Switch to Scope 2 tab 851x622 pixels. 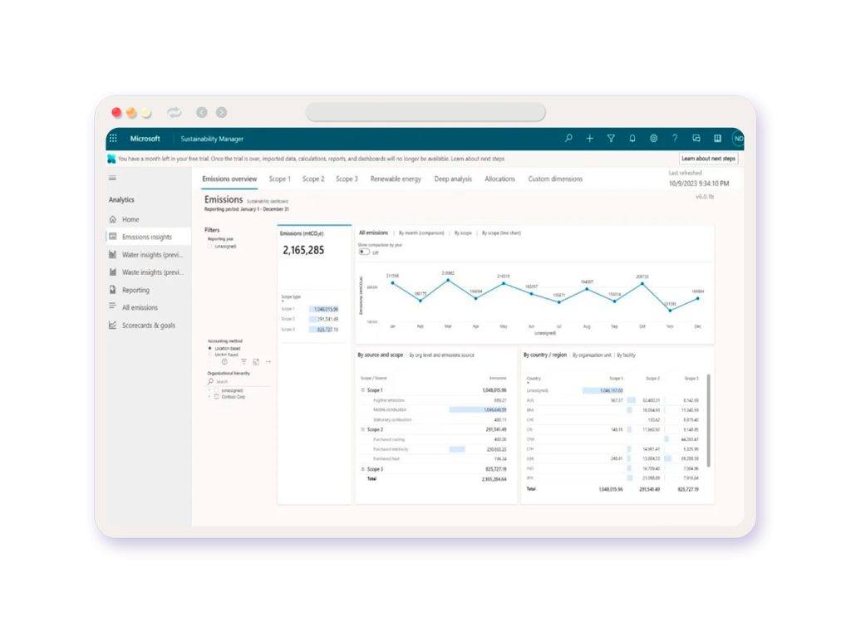(313, 179)
